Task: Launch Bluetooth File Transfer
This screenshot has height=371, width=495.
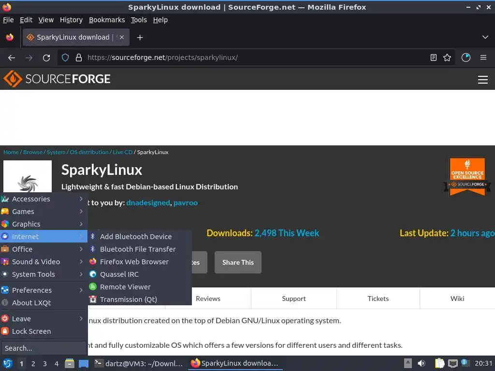Action: [140, 249]
